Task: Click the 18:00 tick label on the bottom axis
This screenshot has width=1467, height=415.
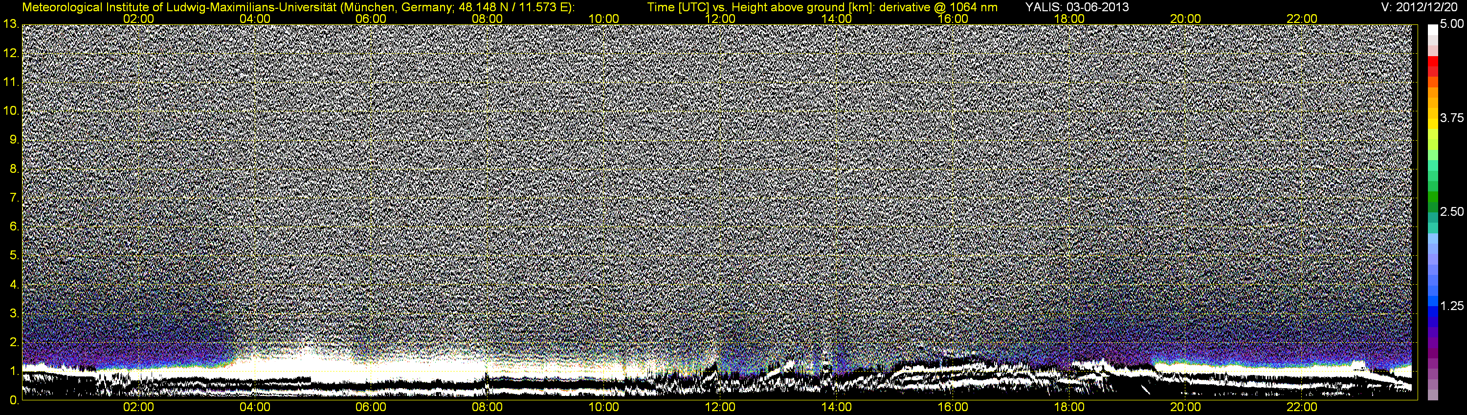Action: click(1069, 408)
